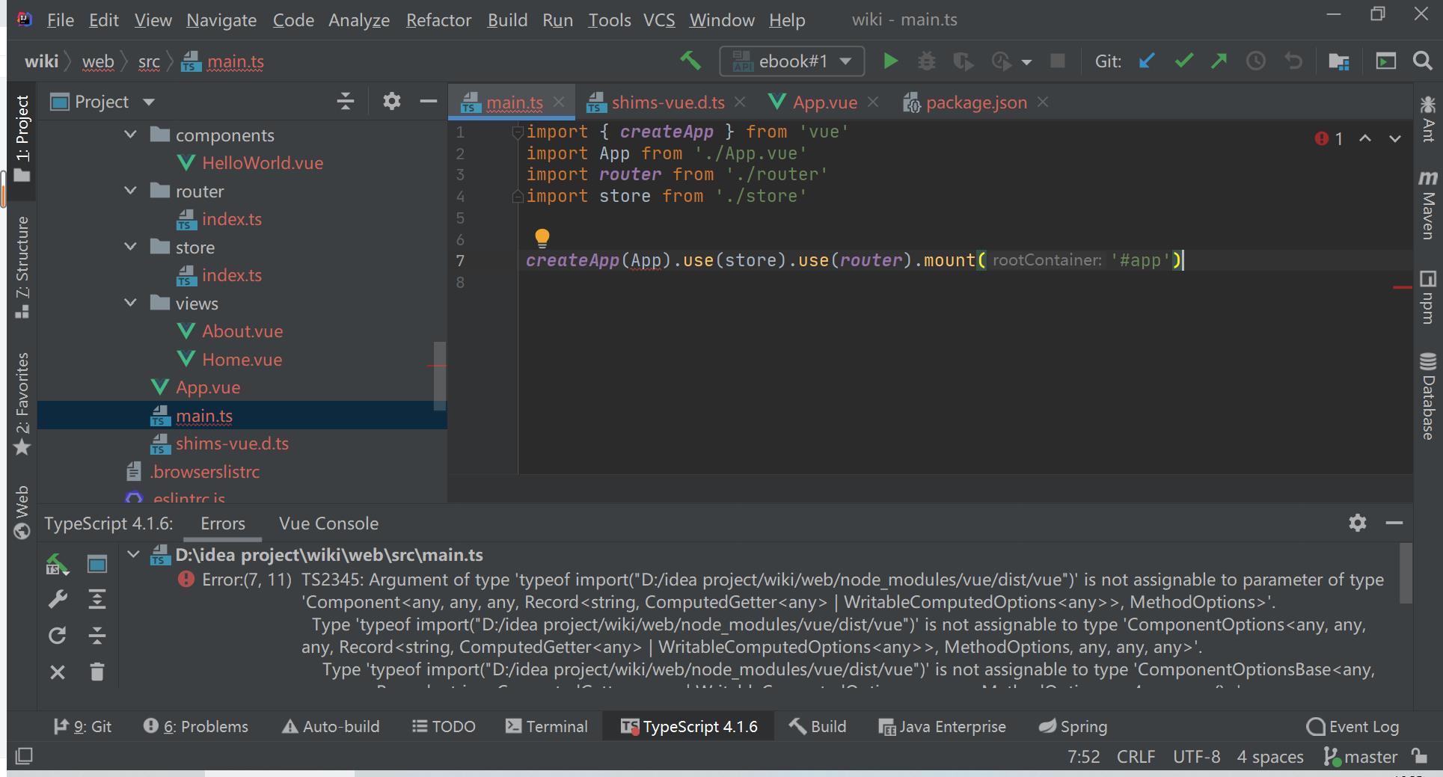This screenshot has width=1443, height=777.
Task: Open Database side tool window
Action: tap(1428, 396)
